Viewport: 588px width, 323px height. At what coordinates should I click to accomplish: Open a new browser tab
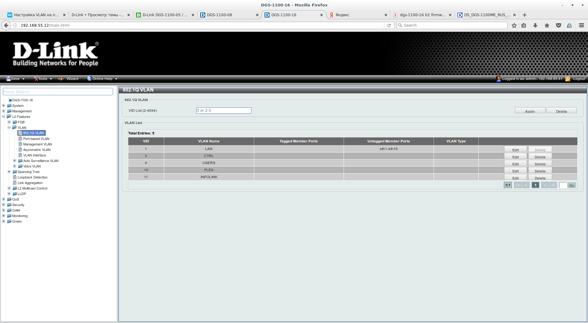(x=525, y=15)
